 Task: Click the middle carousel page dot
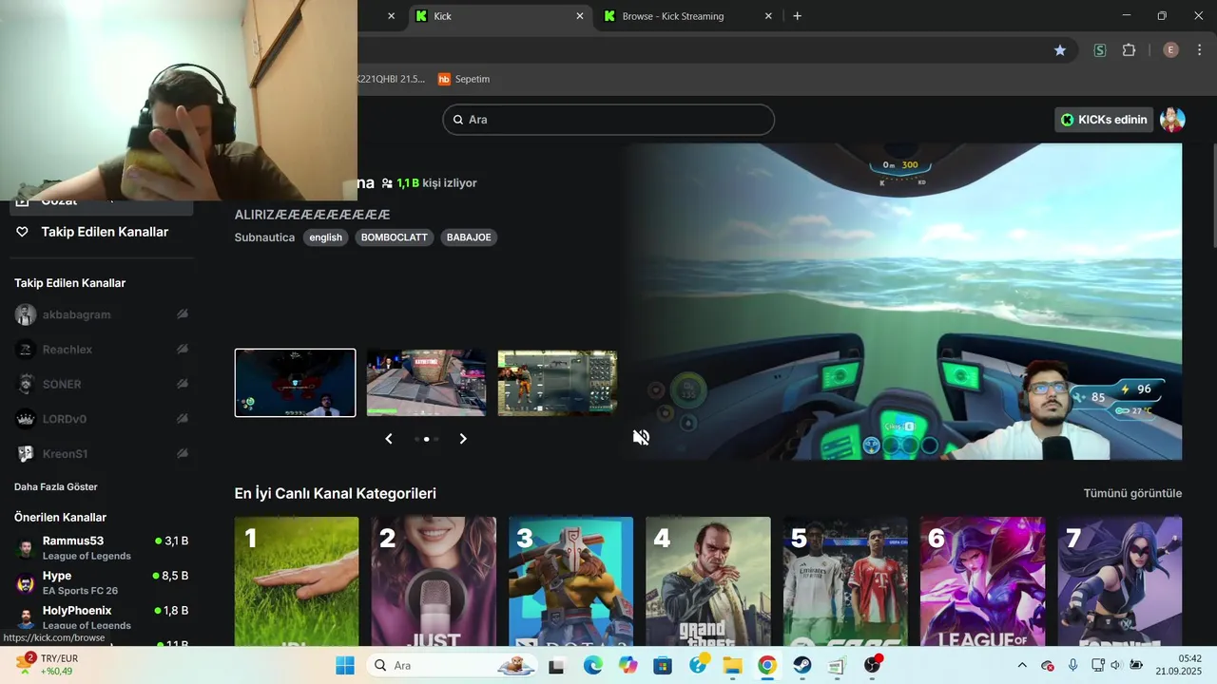coord(426,439)
